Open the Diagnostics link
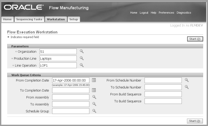The width and height of the screenshot is (208, 126). coord(184,13)
